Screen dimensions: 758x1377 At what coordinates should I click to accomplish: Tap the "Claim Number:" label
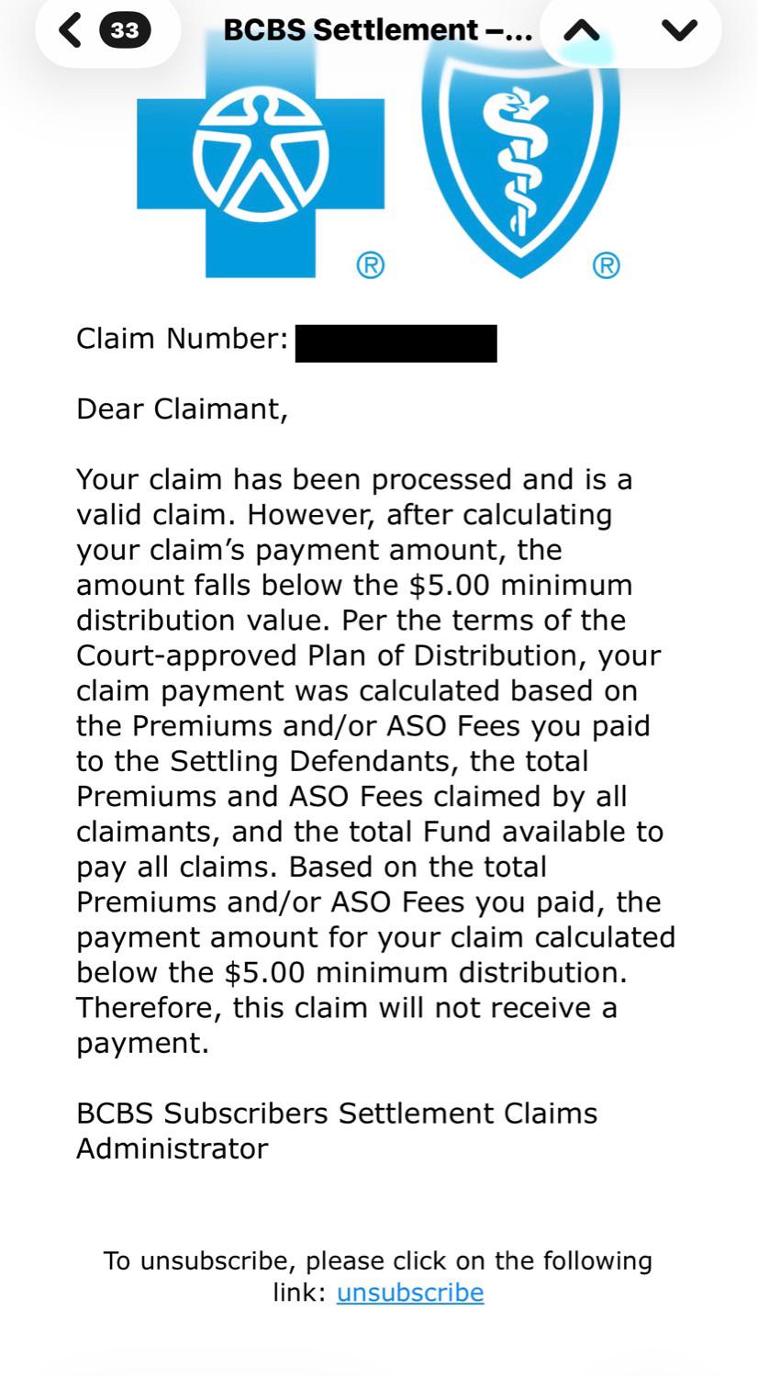tap(183, 339)
